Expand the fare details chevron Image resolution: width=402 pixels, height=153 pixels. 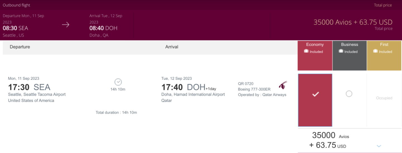click(379, 146)
